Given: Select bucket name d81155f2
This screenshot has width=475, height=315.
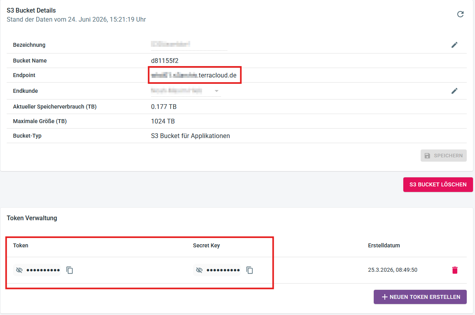Looking at the screenshot, I should tap(165, 61).
